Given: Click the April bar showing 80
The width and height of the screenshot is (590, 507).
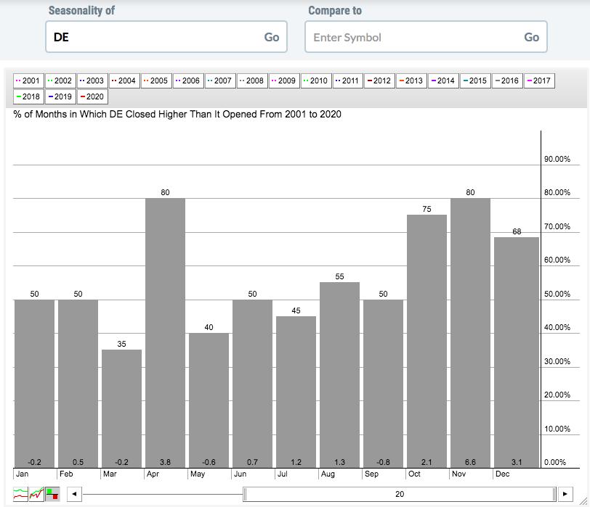Looking at the screenshot, I should point(165,332).
